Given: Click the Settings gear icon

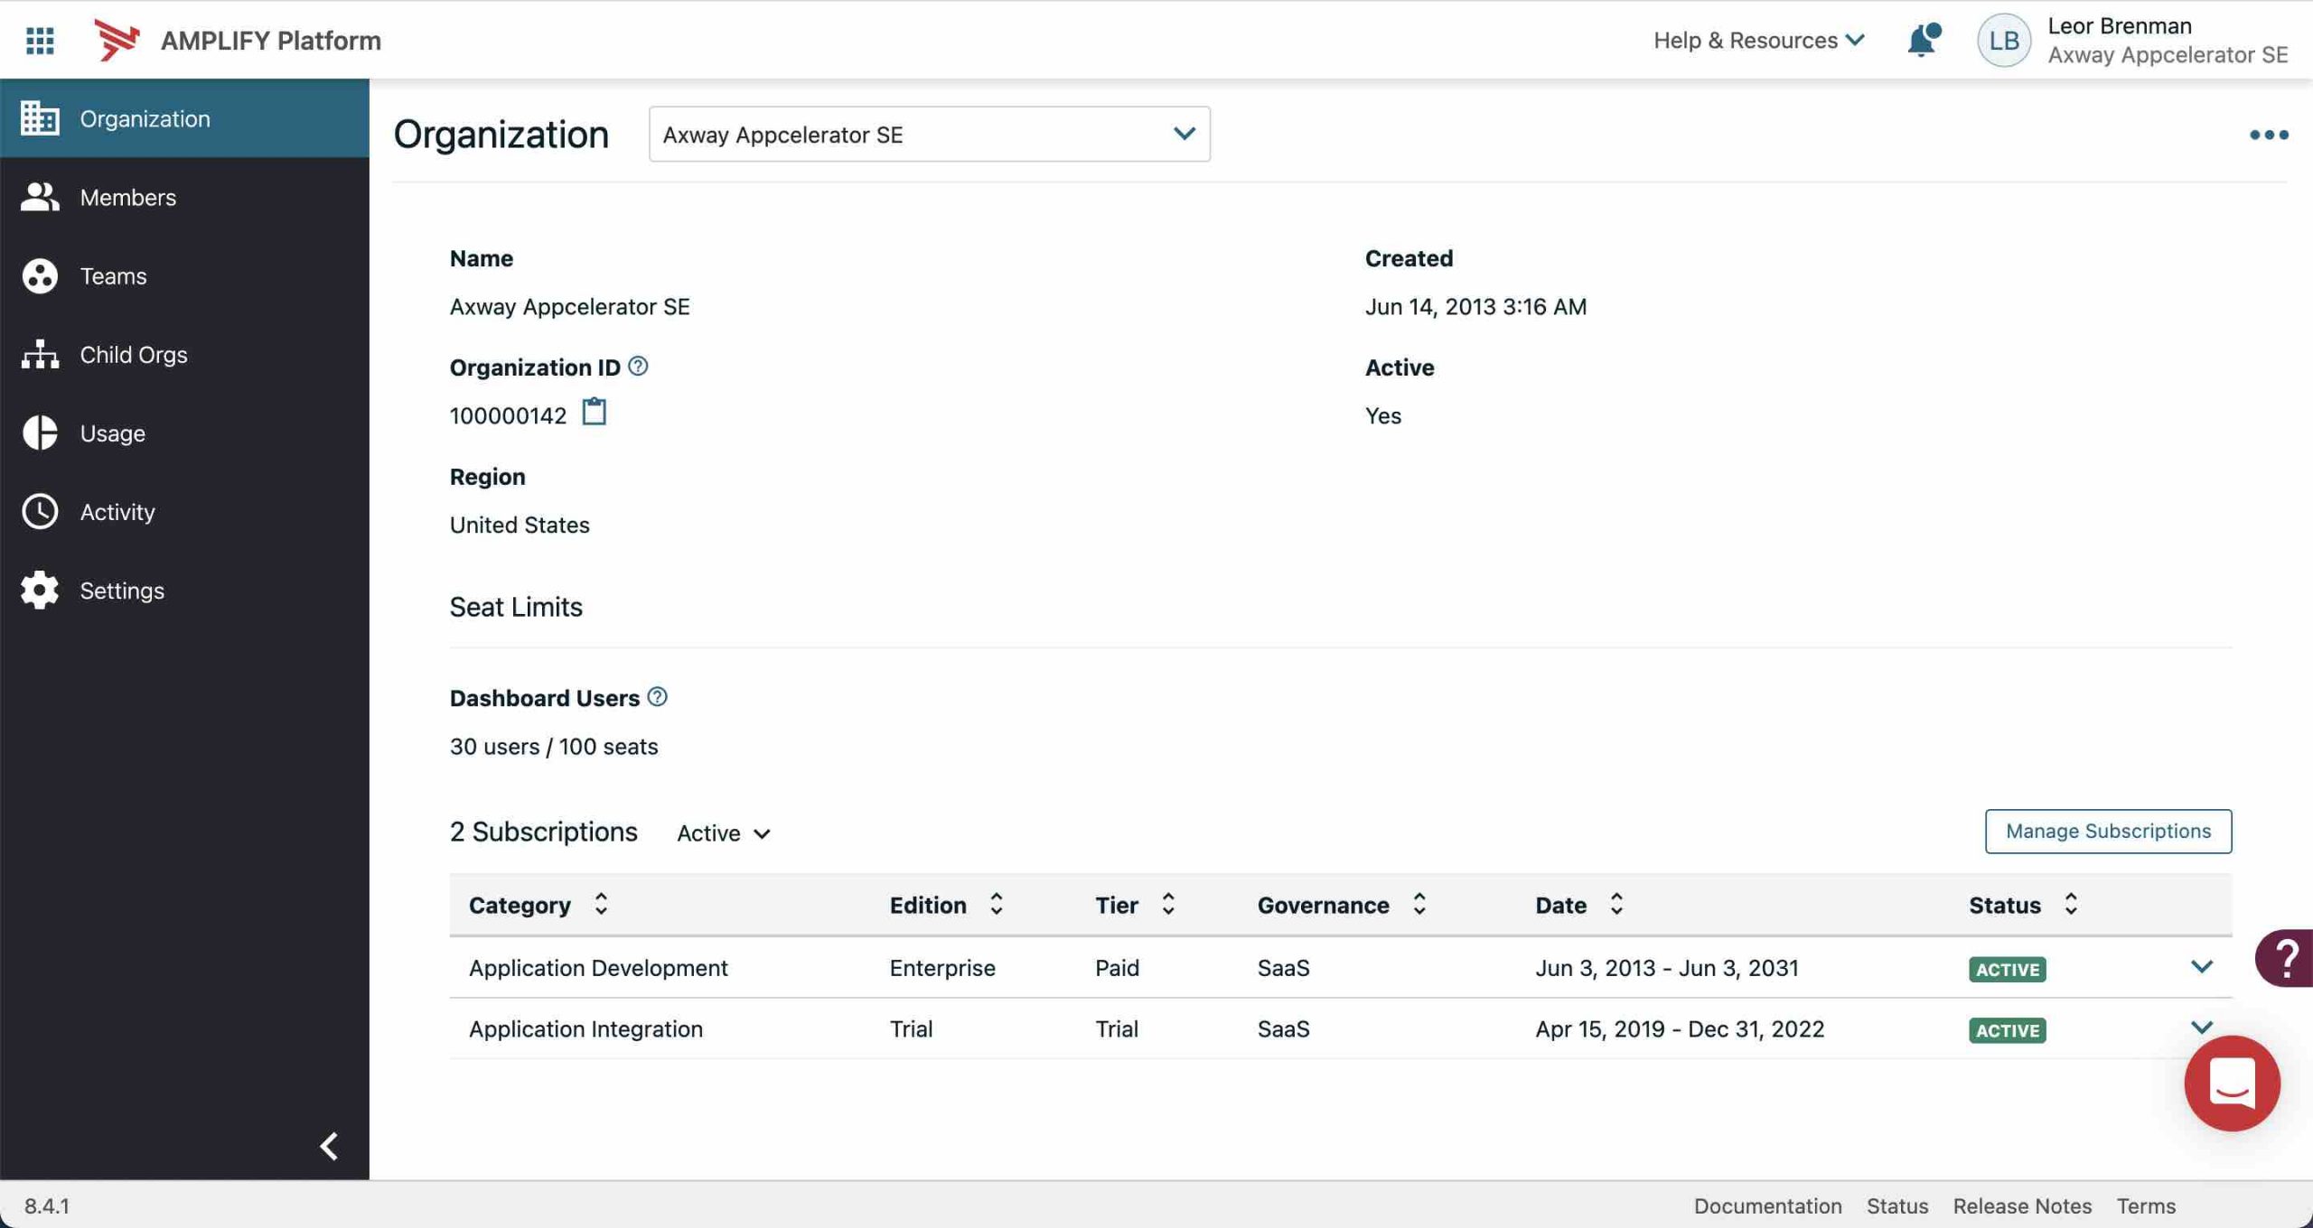Looking at the screenshot, I should [x=40, y=590].
